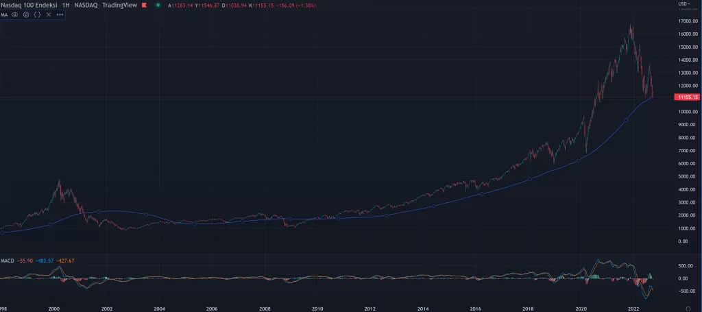Image resolution: width=702 pixels, height=312 pixels.
Task: Select the MACD indicator legend label
Action: coord(8,261)
